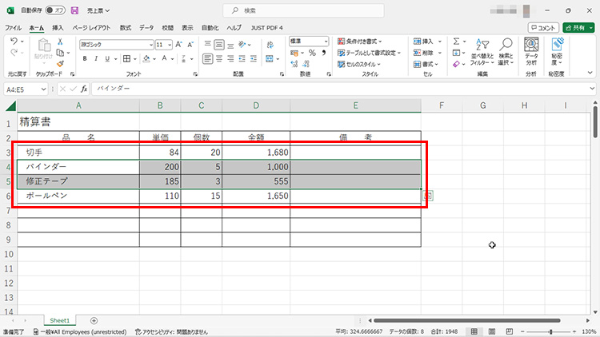Toggle the 自動保存 AutoSave switch

[54, 10]
